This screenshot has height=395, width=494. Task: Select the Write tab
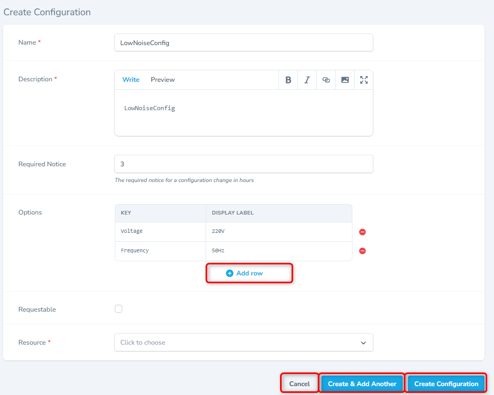click(x=131, y=80)
